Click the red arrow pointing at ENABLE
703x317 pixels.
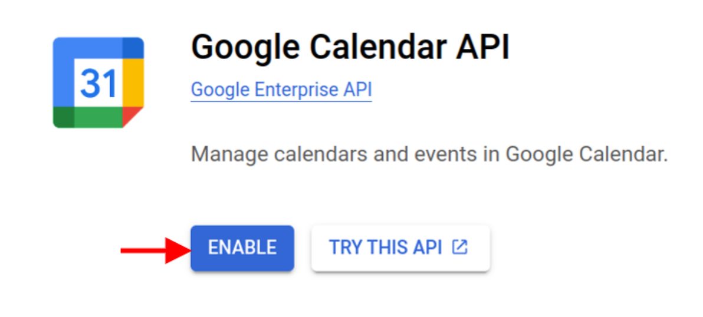pyautogui.click(x=154, y=251)
